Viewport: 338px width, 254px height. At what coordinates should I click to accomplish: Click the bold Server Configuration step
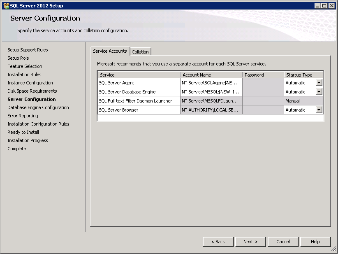pos(32,99)
